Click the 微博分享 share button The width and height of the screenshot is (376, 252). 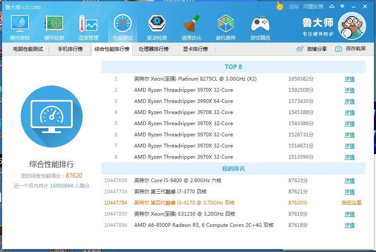coord(312,49)
